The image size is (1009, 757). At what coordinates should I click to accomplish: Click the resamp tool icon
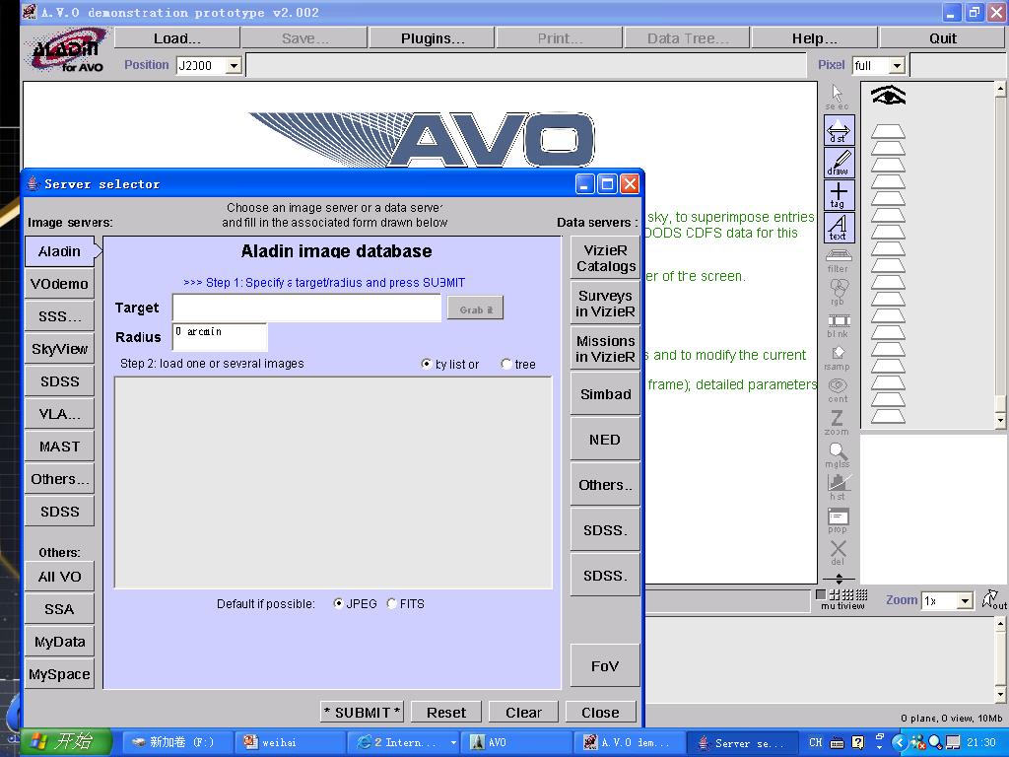[838, 358]
